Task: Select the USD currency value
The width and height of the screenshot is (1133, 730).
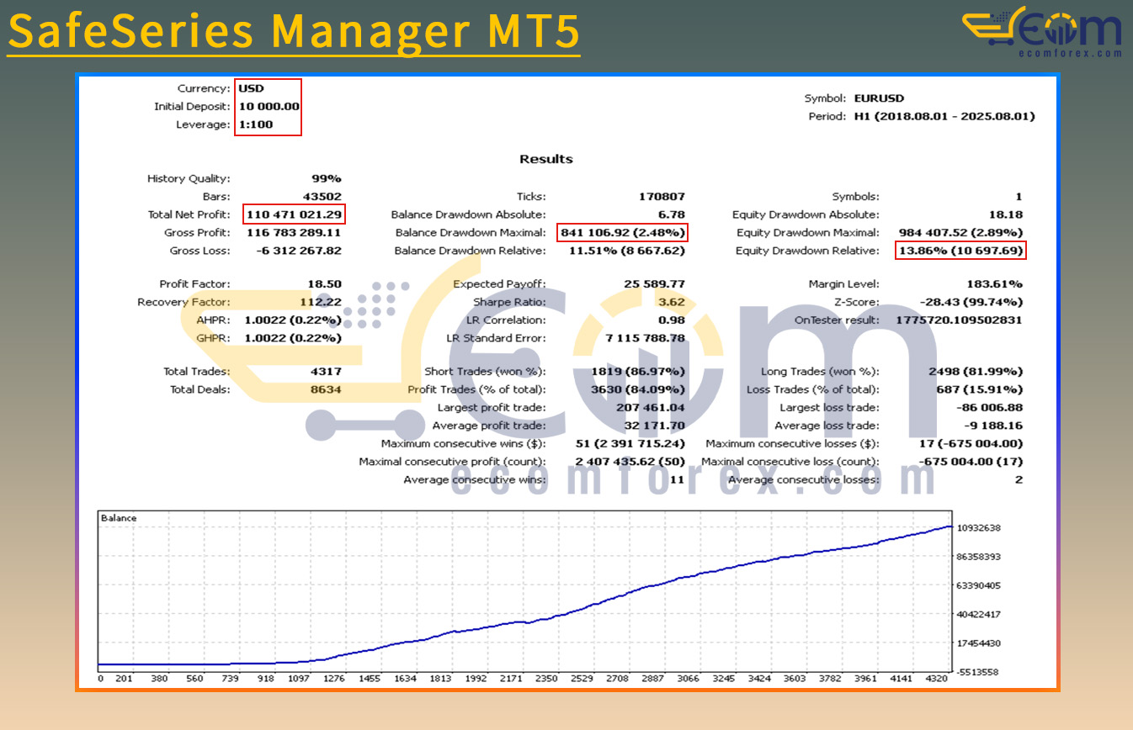Action: coord(251,88)
